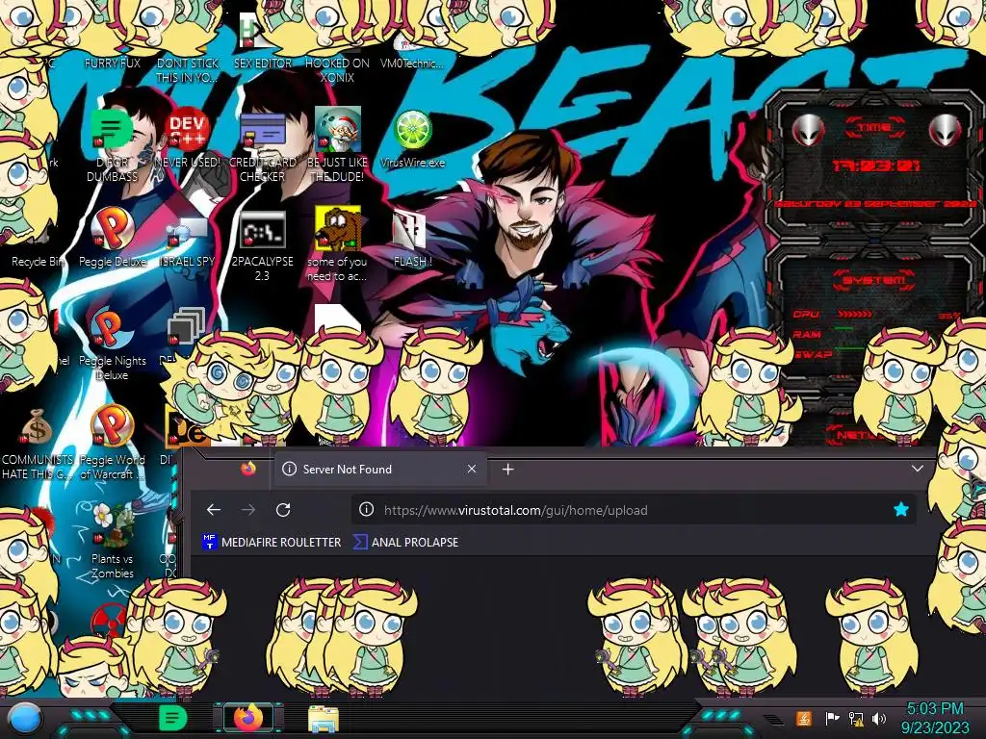Click the Firefox logo beside the tab

(x=247, y=469)
